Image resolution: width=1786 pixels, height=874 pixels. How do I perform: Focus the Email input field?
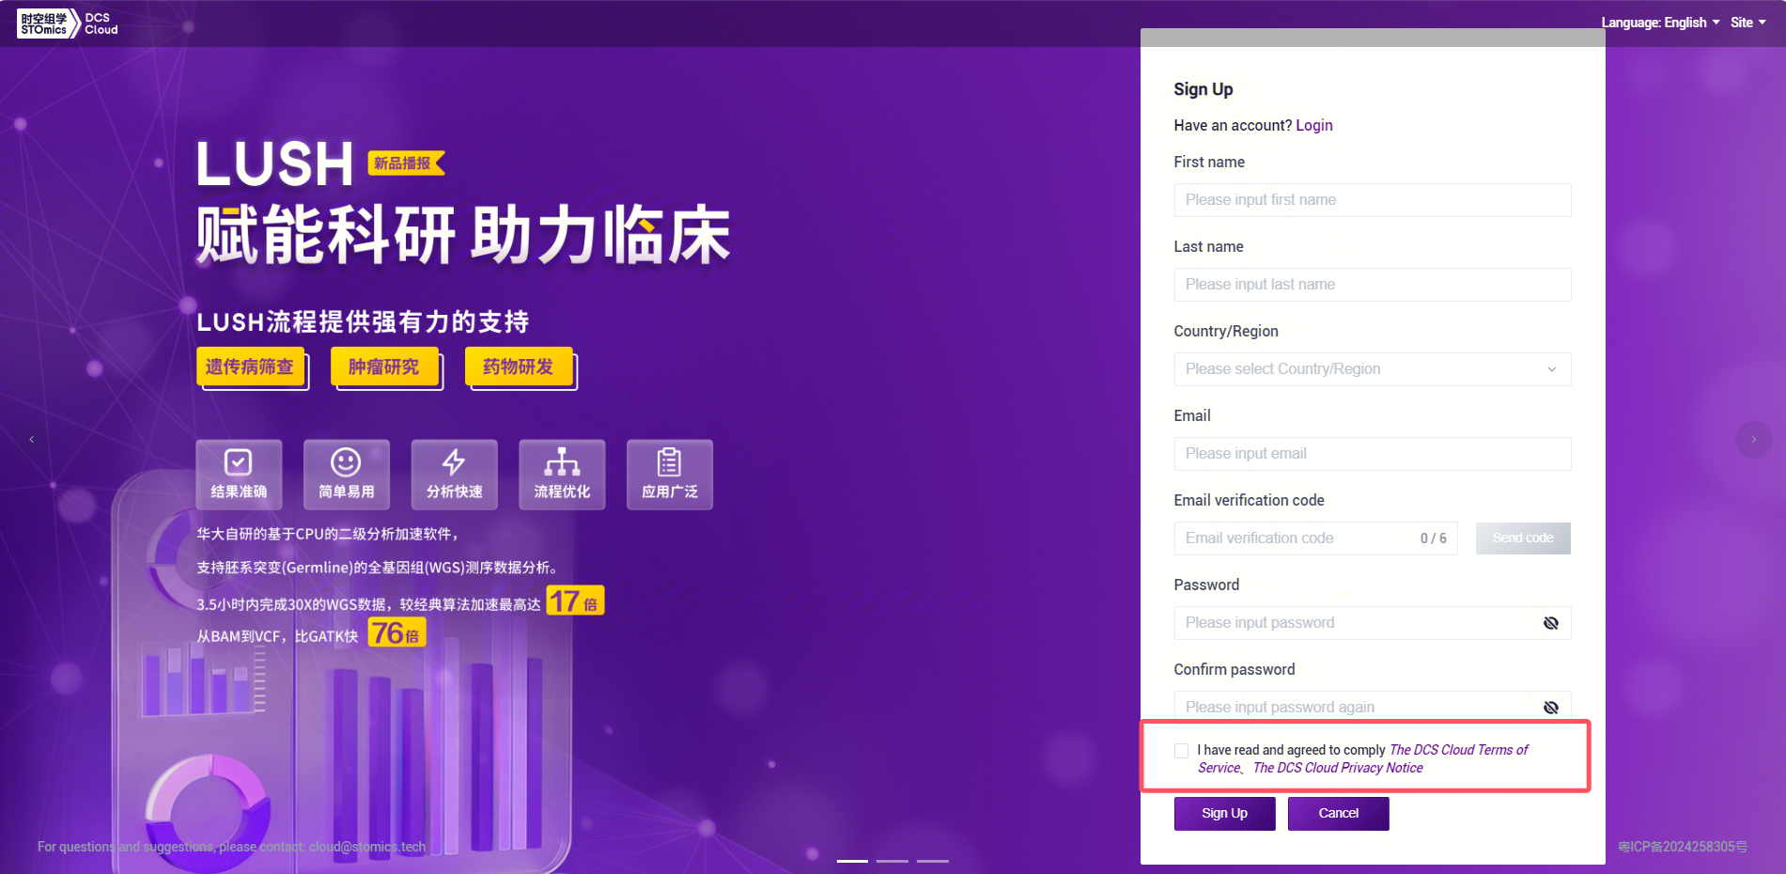1372,454
